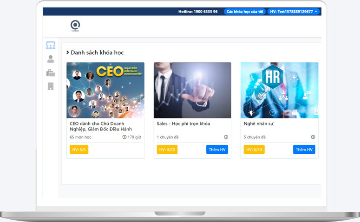
Task: Click the HV: 6/10 badge
Action: click(x=254, y=150)
